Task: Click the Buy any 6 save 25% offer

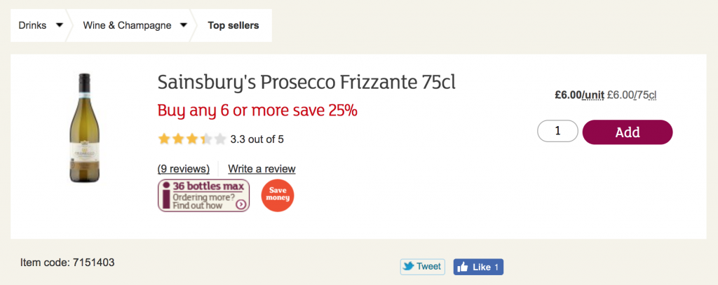Action: point(257,110)
